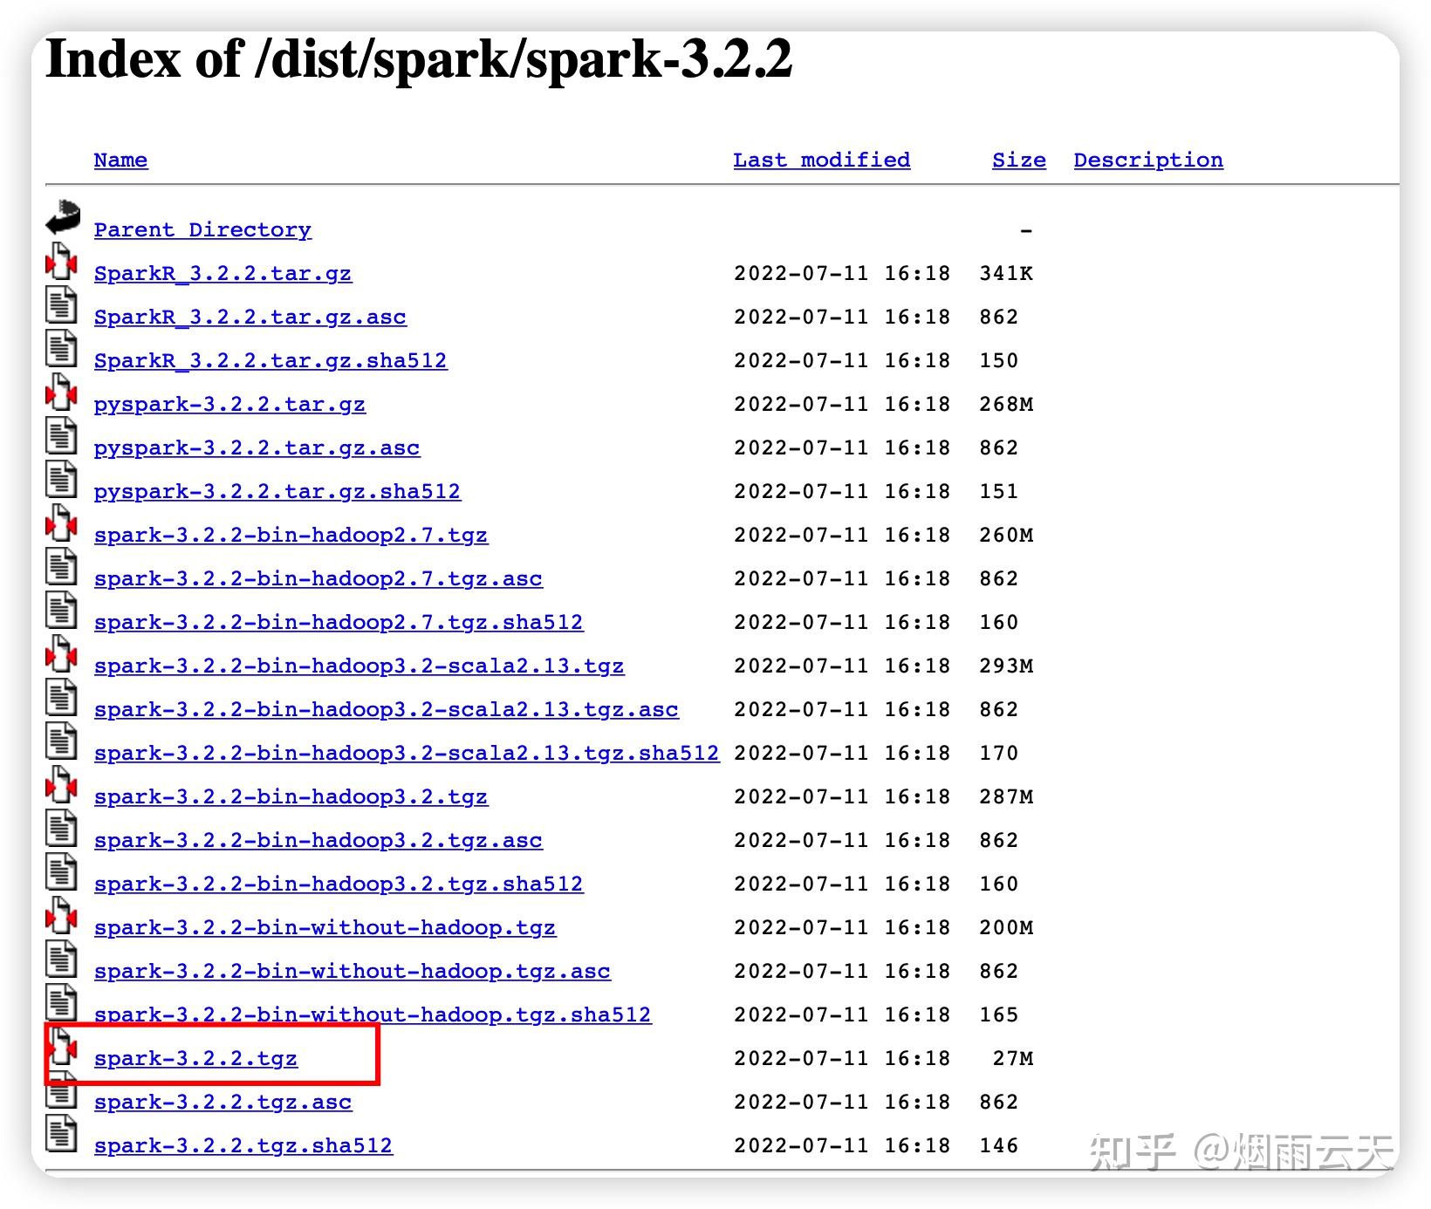Click the text file icon beside spark-3.2.2.tgz.sha512
The image size is (1431, 1209).
pos(61,1134)
